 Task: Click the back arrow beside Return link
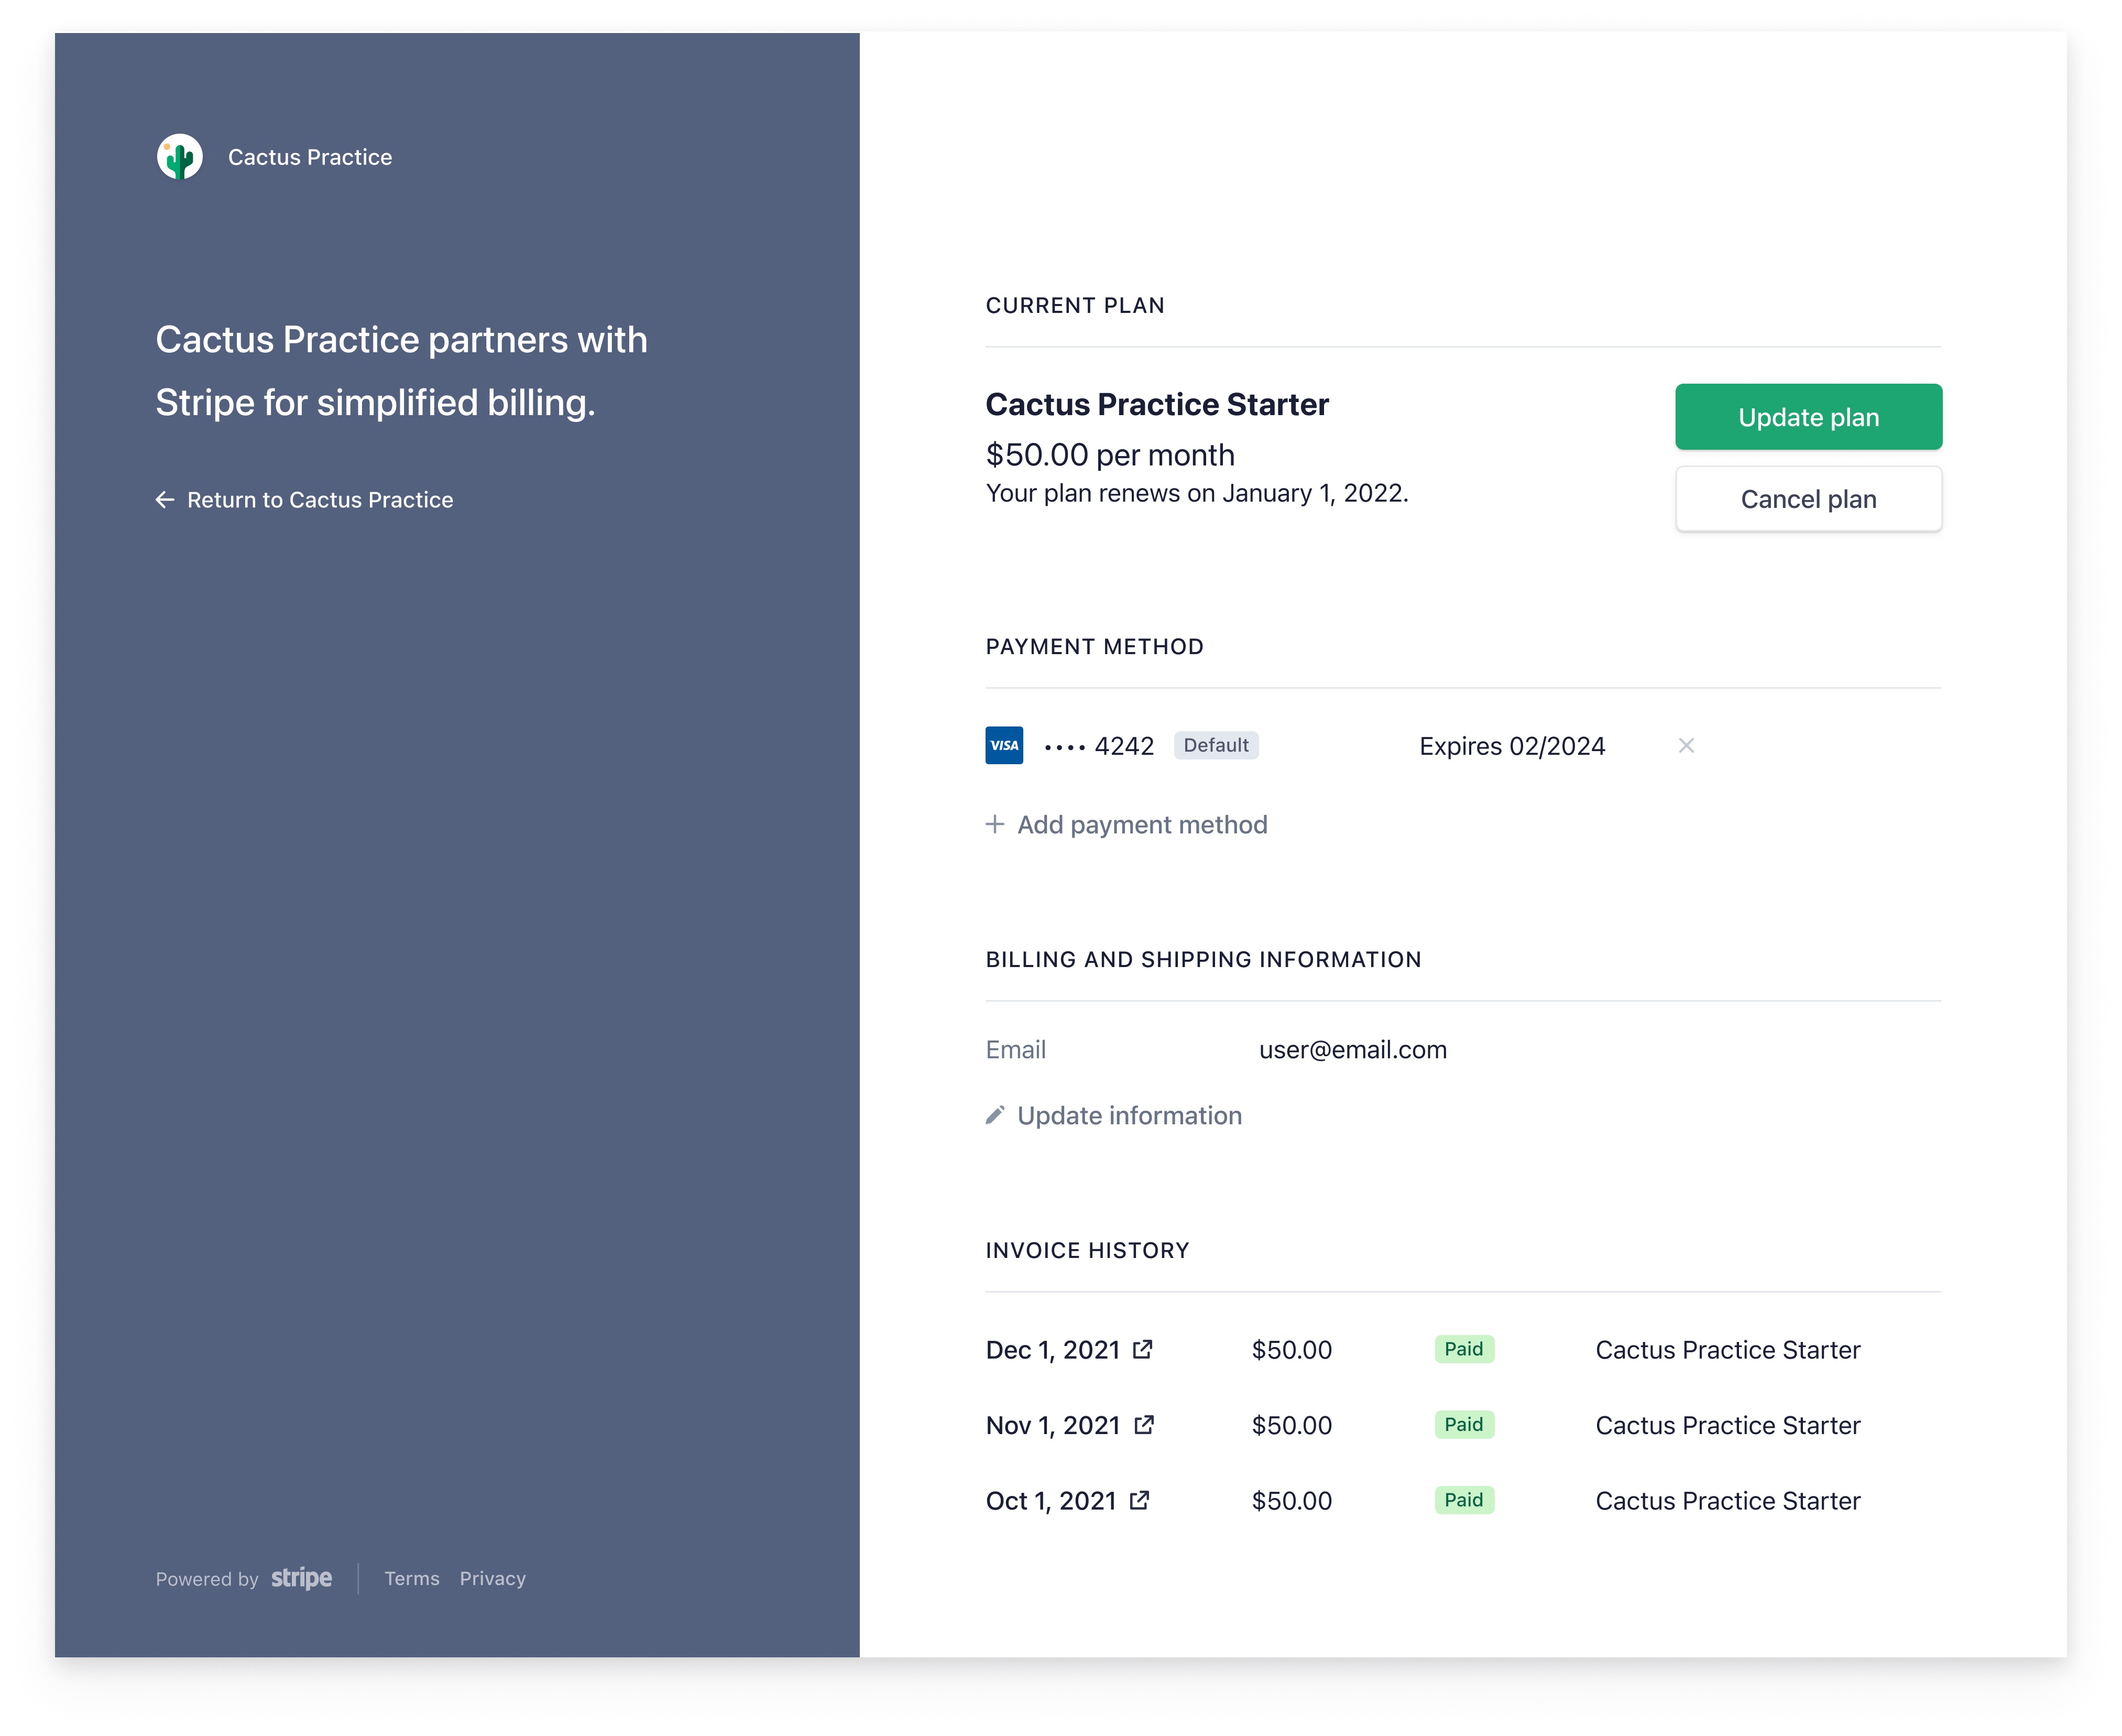pyautogui.click(x=165, y=499)
